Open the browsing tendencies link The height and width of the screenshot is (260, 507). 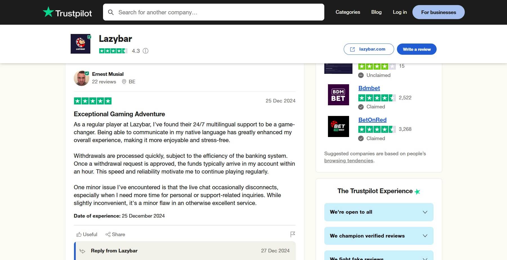coord(349,160)
